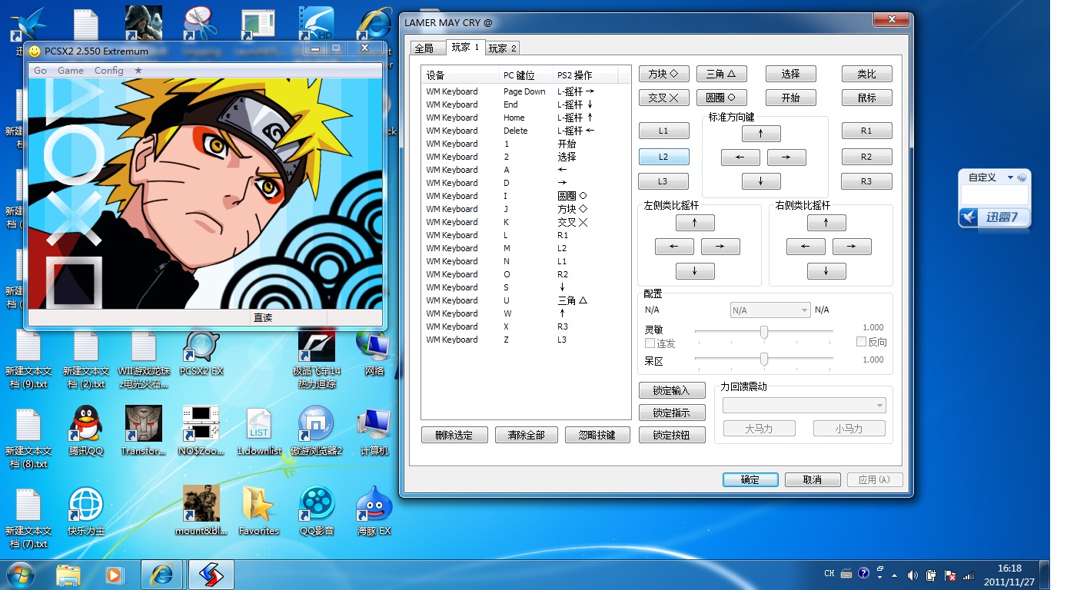Click the 忽略按键 button
Screen dimensions: 1077x590
click(x=597, y=435)
